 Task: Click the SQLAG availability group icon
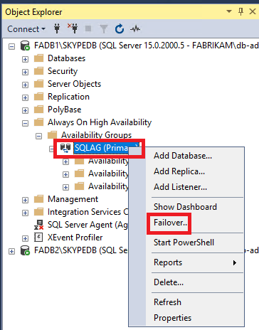pos(65,148)
